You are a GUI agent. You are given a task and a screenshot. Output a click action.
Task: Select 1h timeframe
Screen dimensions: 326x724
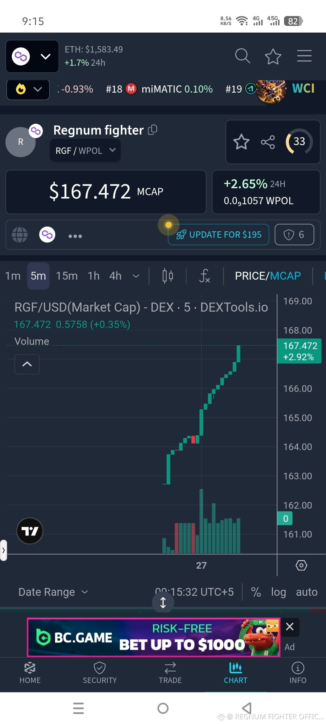pos(94,276)
